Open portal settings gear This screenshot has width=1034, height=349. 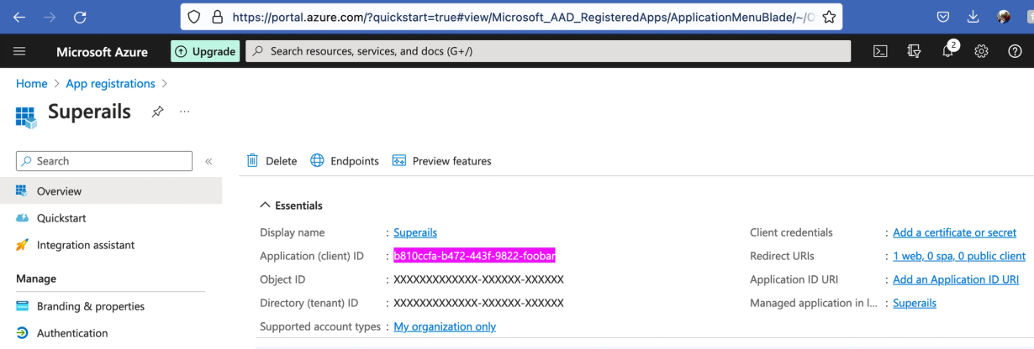(981, 51)
